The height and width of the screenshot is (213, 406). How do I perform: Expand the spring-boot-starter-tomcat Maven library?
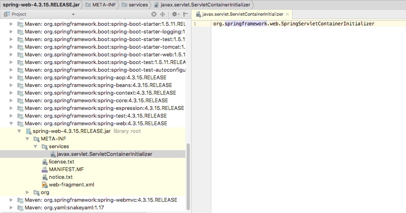tap(11, 47)
